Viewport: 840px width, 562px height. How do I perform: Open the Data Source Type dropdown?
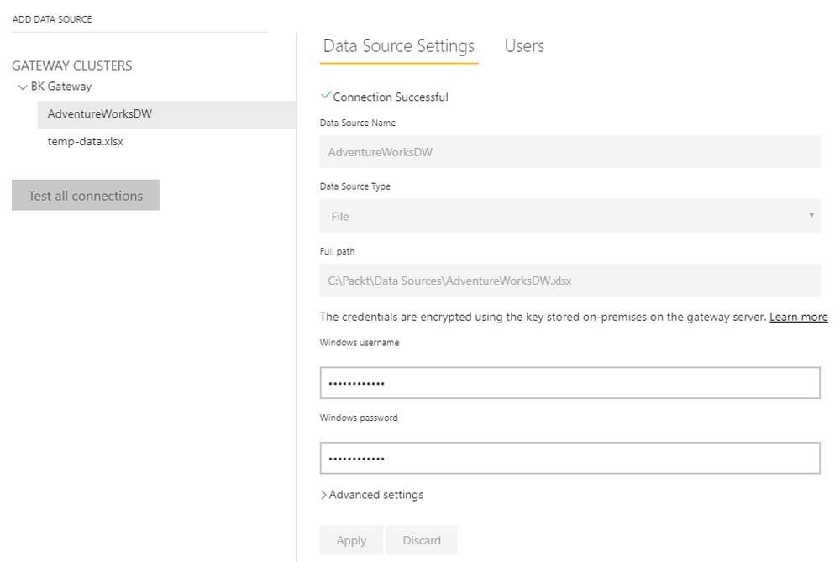pyautogui.click(x=570, y=216)
